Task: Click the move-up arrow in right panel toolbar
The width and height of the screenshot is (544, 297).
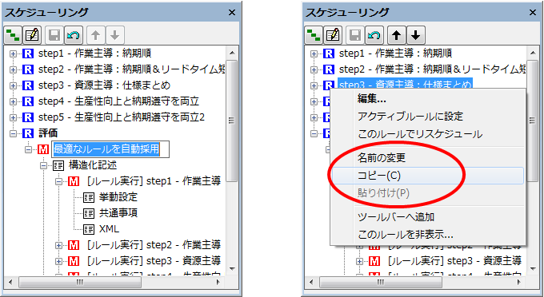Action: (x=397, y=34)
